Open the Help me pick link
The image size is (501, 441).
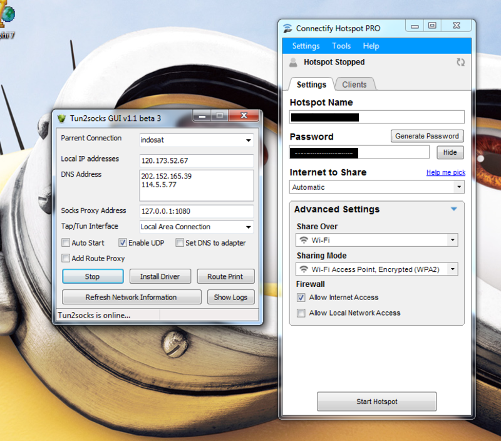pos(446,172)
